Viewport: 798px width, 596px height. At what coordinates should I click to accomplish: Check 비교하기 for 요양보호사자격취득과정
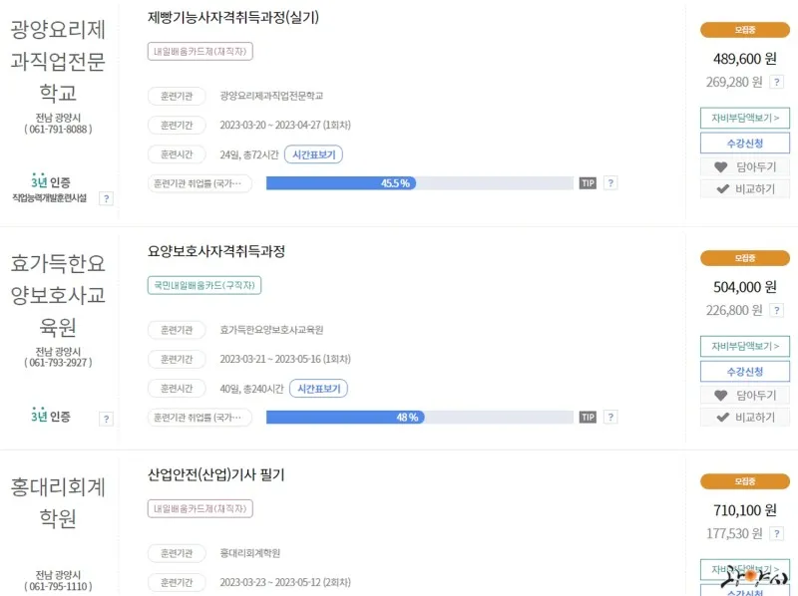[x=745, y=417]
